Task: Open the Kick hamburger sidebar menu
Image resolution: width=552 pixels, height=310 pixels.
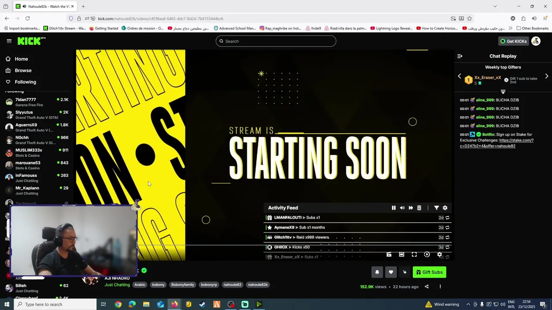Action: (x=9, y=41)
